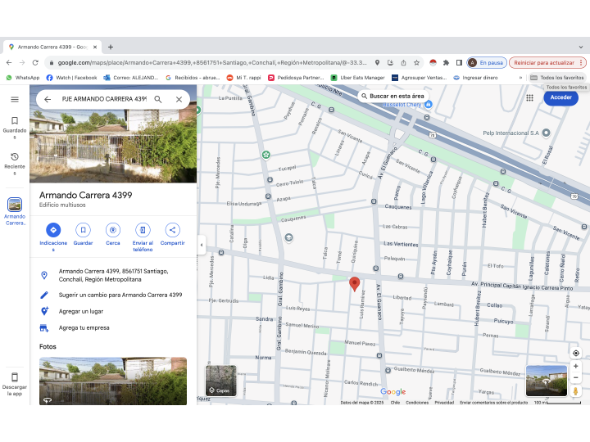Viewport: 590px width, 442px height.
Task: Expand the bookmarks bar overflow chevron
Action: pos(520,78)
